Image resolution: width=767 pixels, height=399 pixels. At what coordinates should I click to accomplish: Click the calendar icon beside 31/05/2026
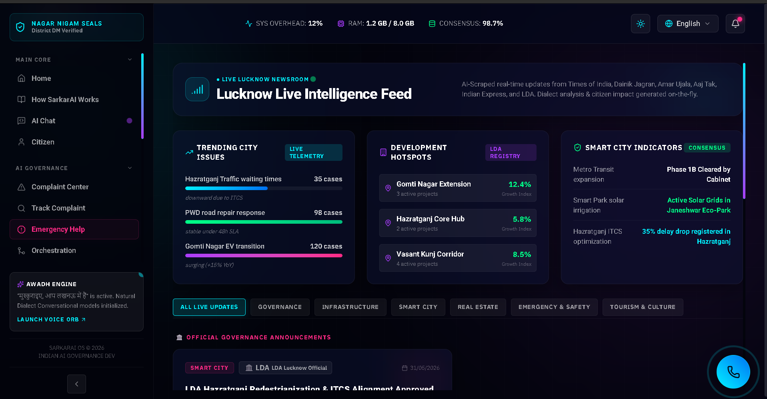(x=405, y=368)
